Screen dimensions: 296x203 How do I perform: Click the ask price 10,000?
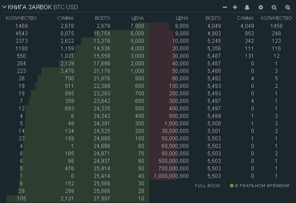point(180,41)
